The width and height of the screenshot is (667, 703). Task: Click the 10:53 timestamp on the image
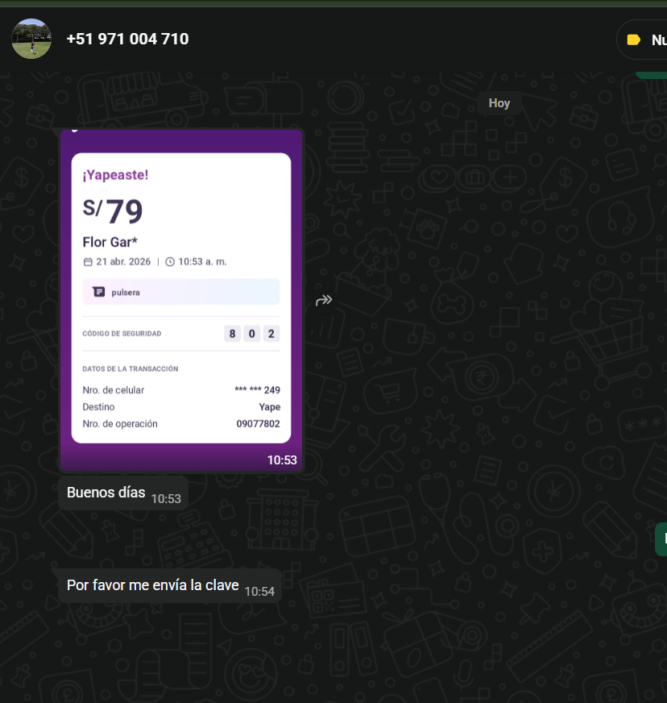(282, 460)
